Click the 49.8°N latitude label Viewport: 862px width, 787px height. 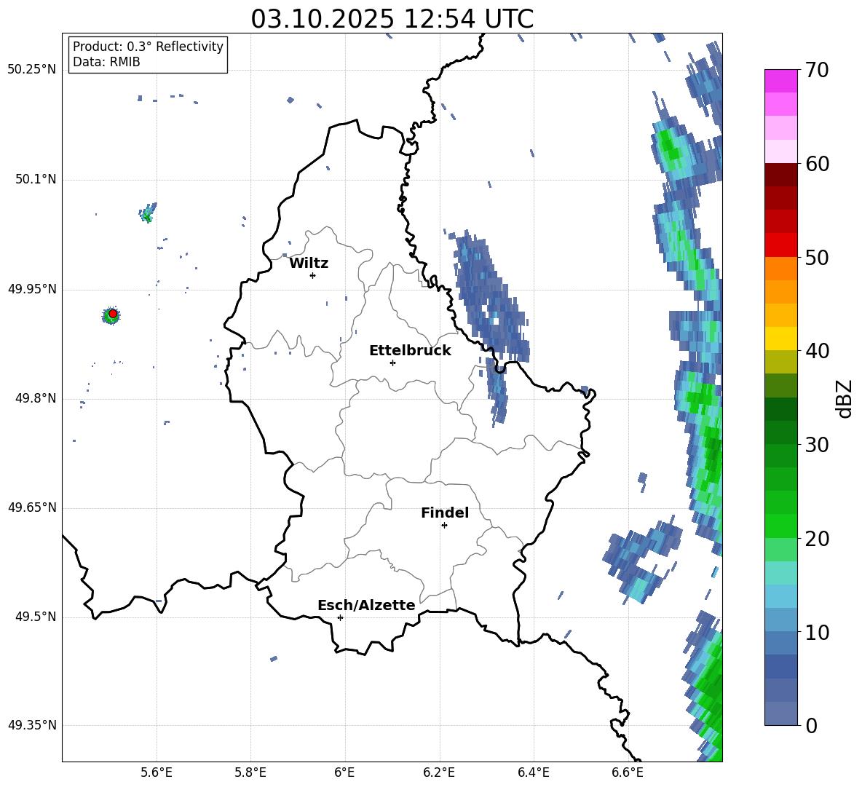(35, 398)
